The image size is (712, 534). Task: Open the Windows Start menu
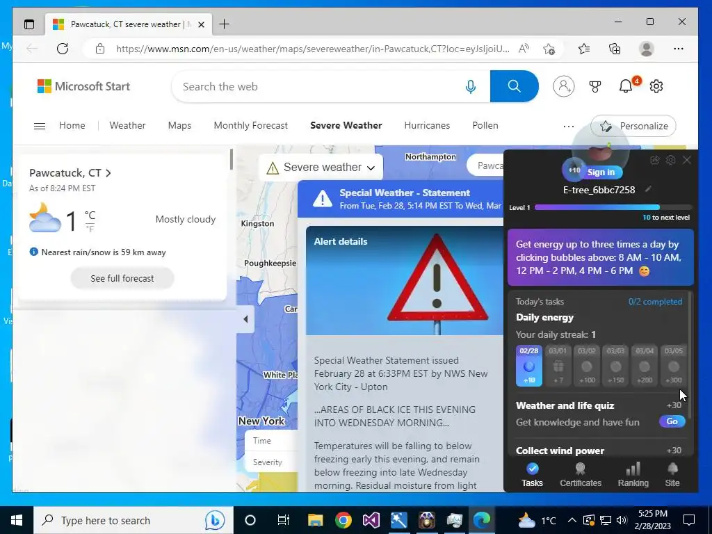[17, 520]
